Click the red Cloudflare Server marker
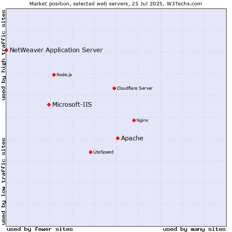Screen dimensions: 232x232 114,88
